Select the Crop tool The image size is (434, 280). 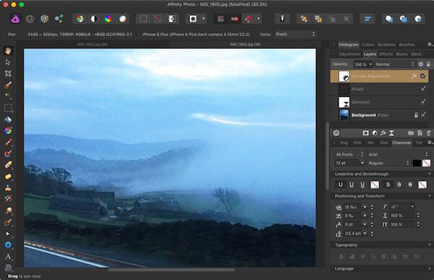coord(8,74)
